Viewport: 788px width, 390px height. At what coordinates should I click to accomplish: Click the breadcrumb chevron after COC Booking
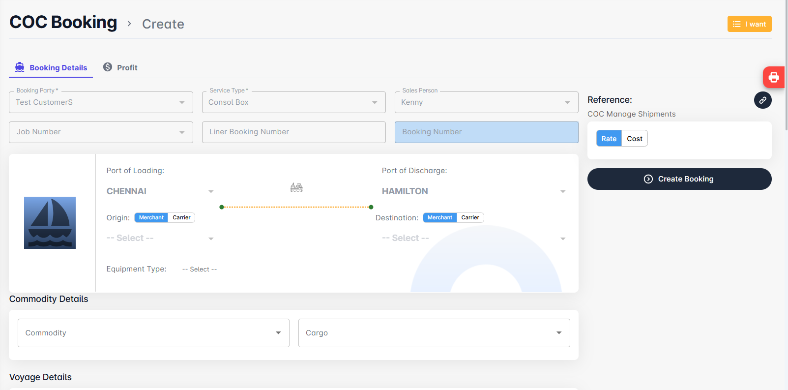coord(129,24)
